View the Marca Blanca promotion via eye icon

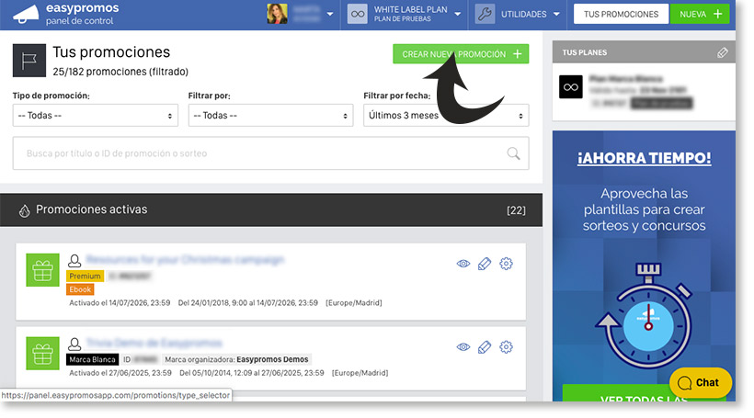pyautogui.click(x=463, y=347)
